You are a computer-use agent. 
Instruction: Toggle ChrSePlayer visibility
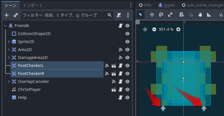pyautogui.click(x=127, y=89)
